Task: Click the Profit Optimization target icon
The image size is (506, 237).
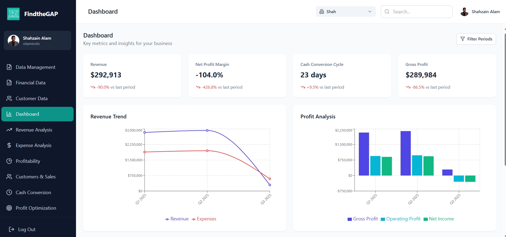Action: pos(9,208)
